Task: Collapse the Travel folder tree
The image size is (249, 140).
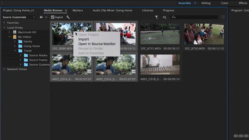Action: click(15, 51)
